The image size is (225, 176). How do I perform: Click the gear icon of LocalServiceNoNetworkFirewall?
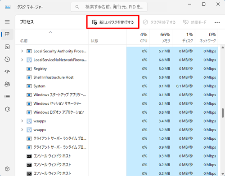pyautogui.click(x=29, y=60)
